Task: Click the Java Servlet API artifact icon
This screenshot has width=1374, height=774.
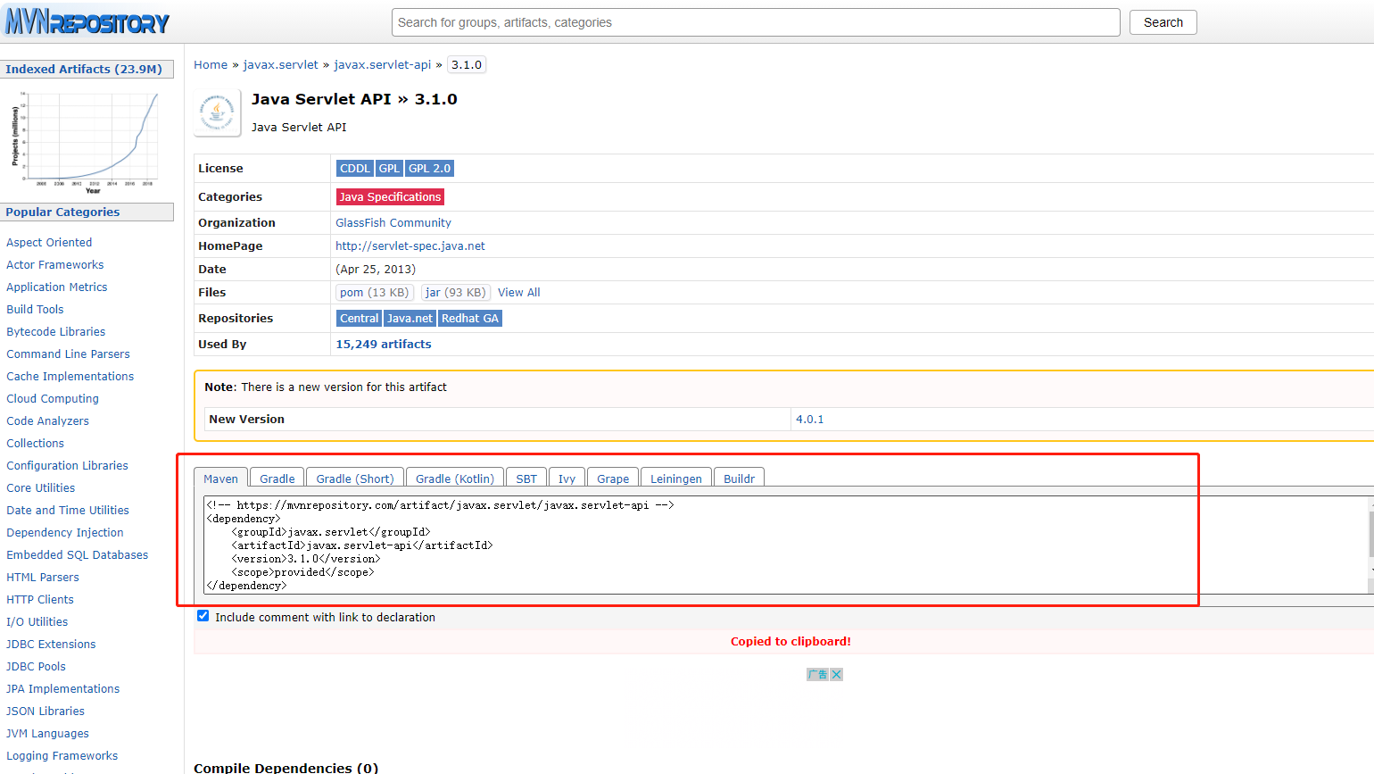Action: pyautogui.click(x=217, y=112)
